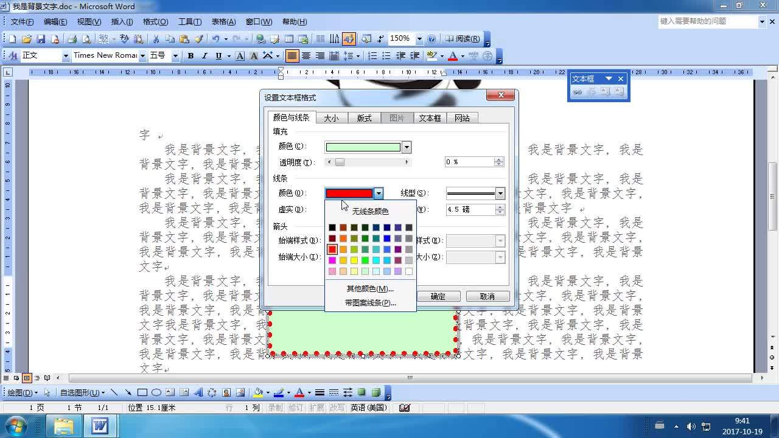Toggle underline formatting
779x438 pixels.
[218, 55]
